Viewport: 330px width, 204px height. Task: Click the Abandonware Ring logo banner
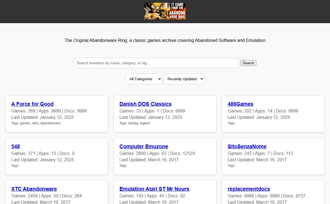click(165, 11)
